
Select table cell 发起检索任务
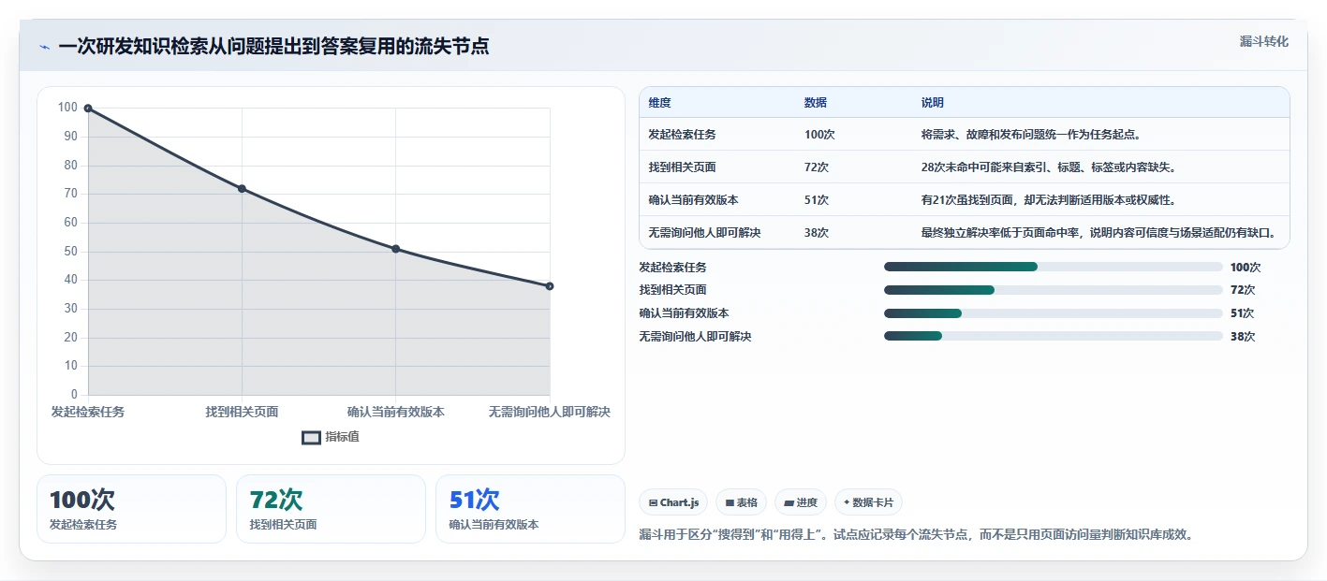point(683,135)
